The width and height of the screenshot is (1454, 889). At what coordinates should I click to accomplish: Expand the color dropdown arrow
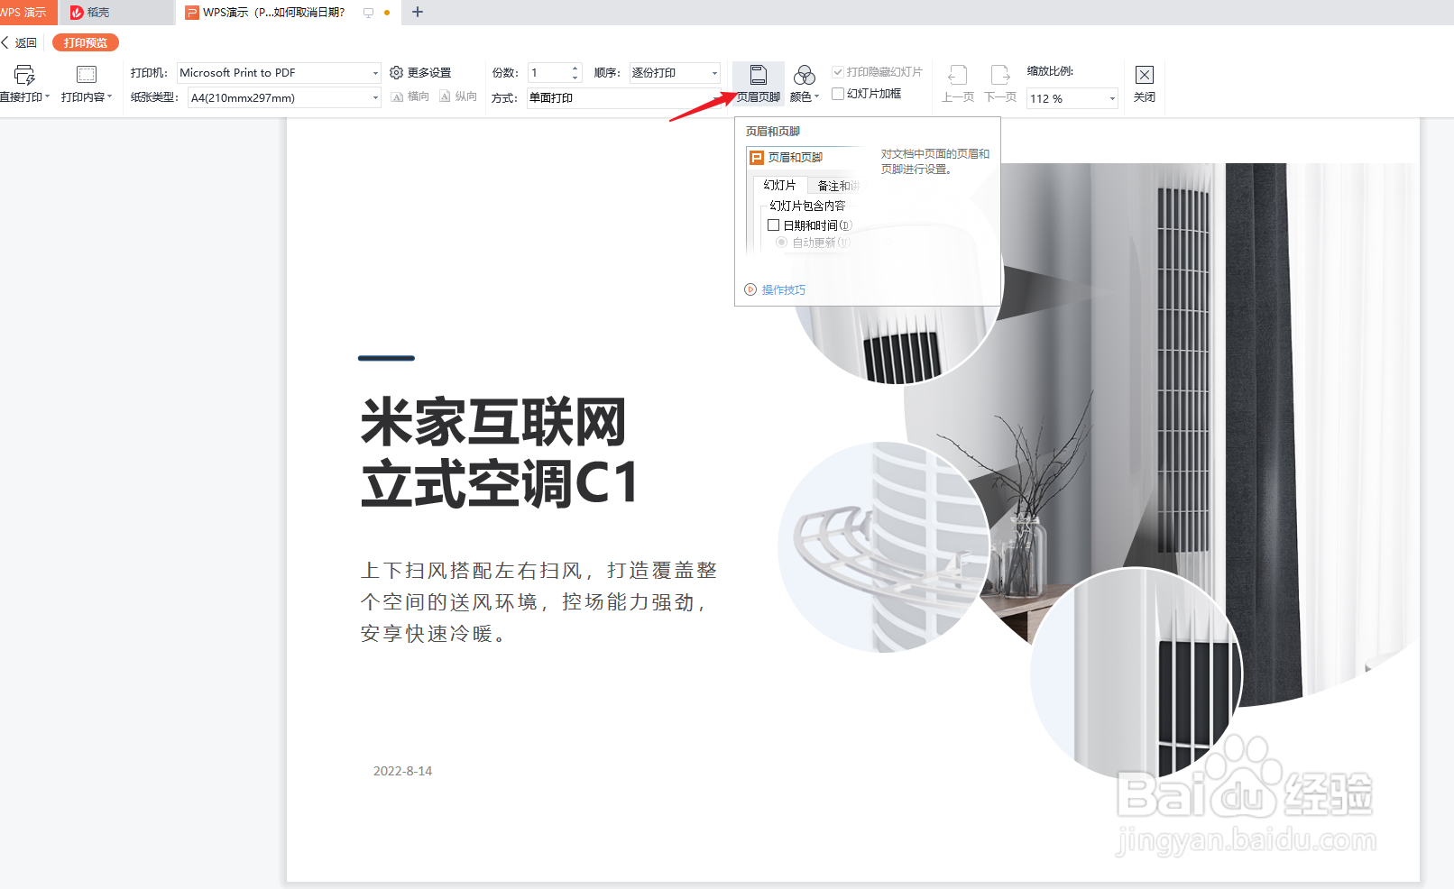[816, 96]
